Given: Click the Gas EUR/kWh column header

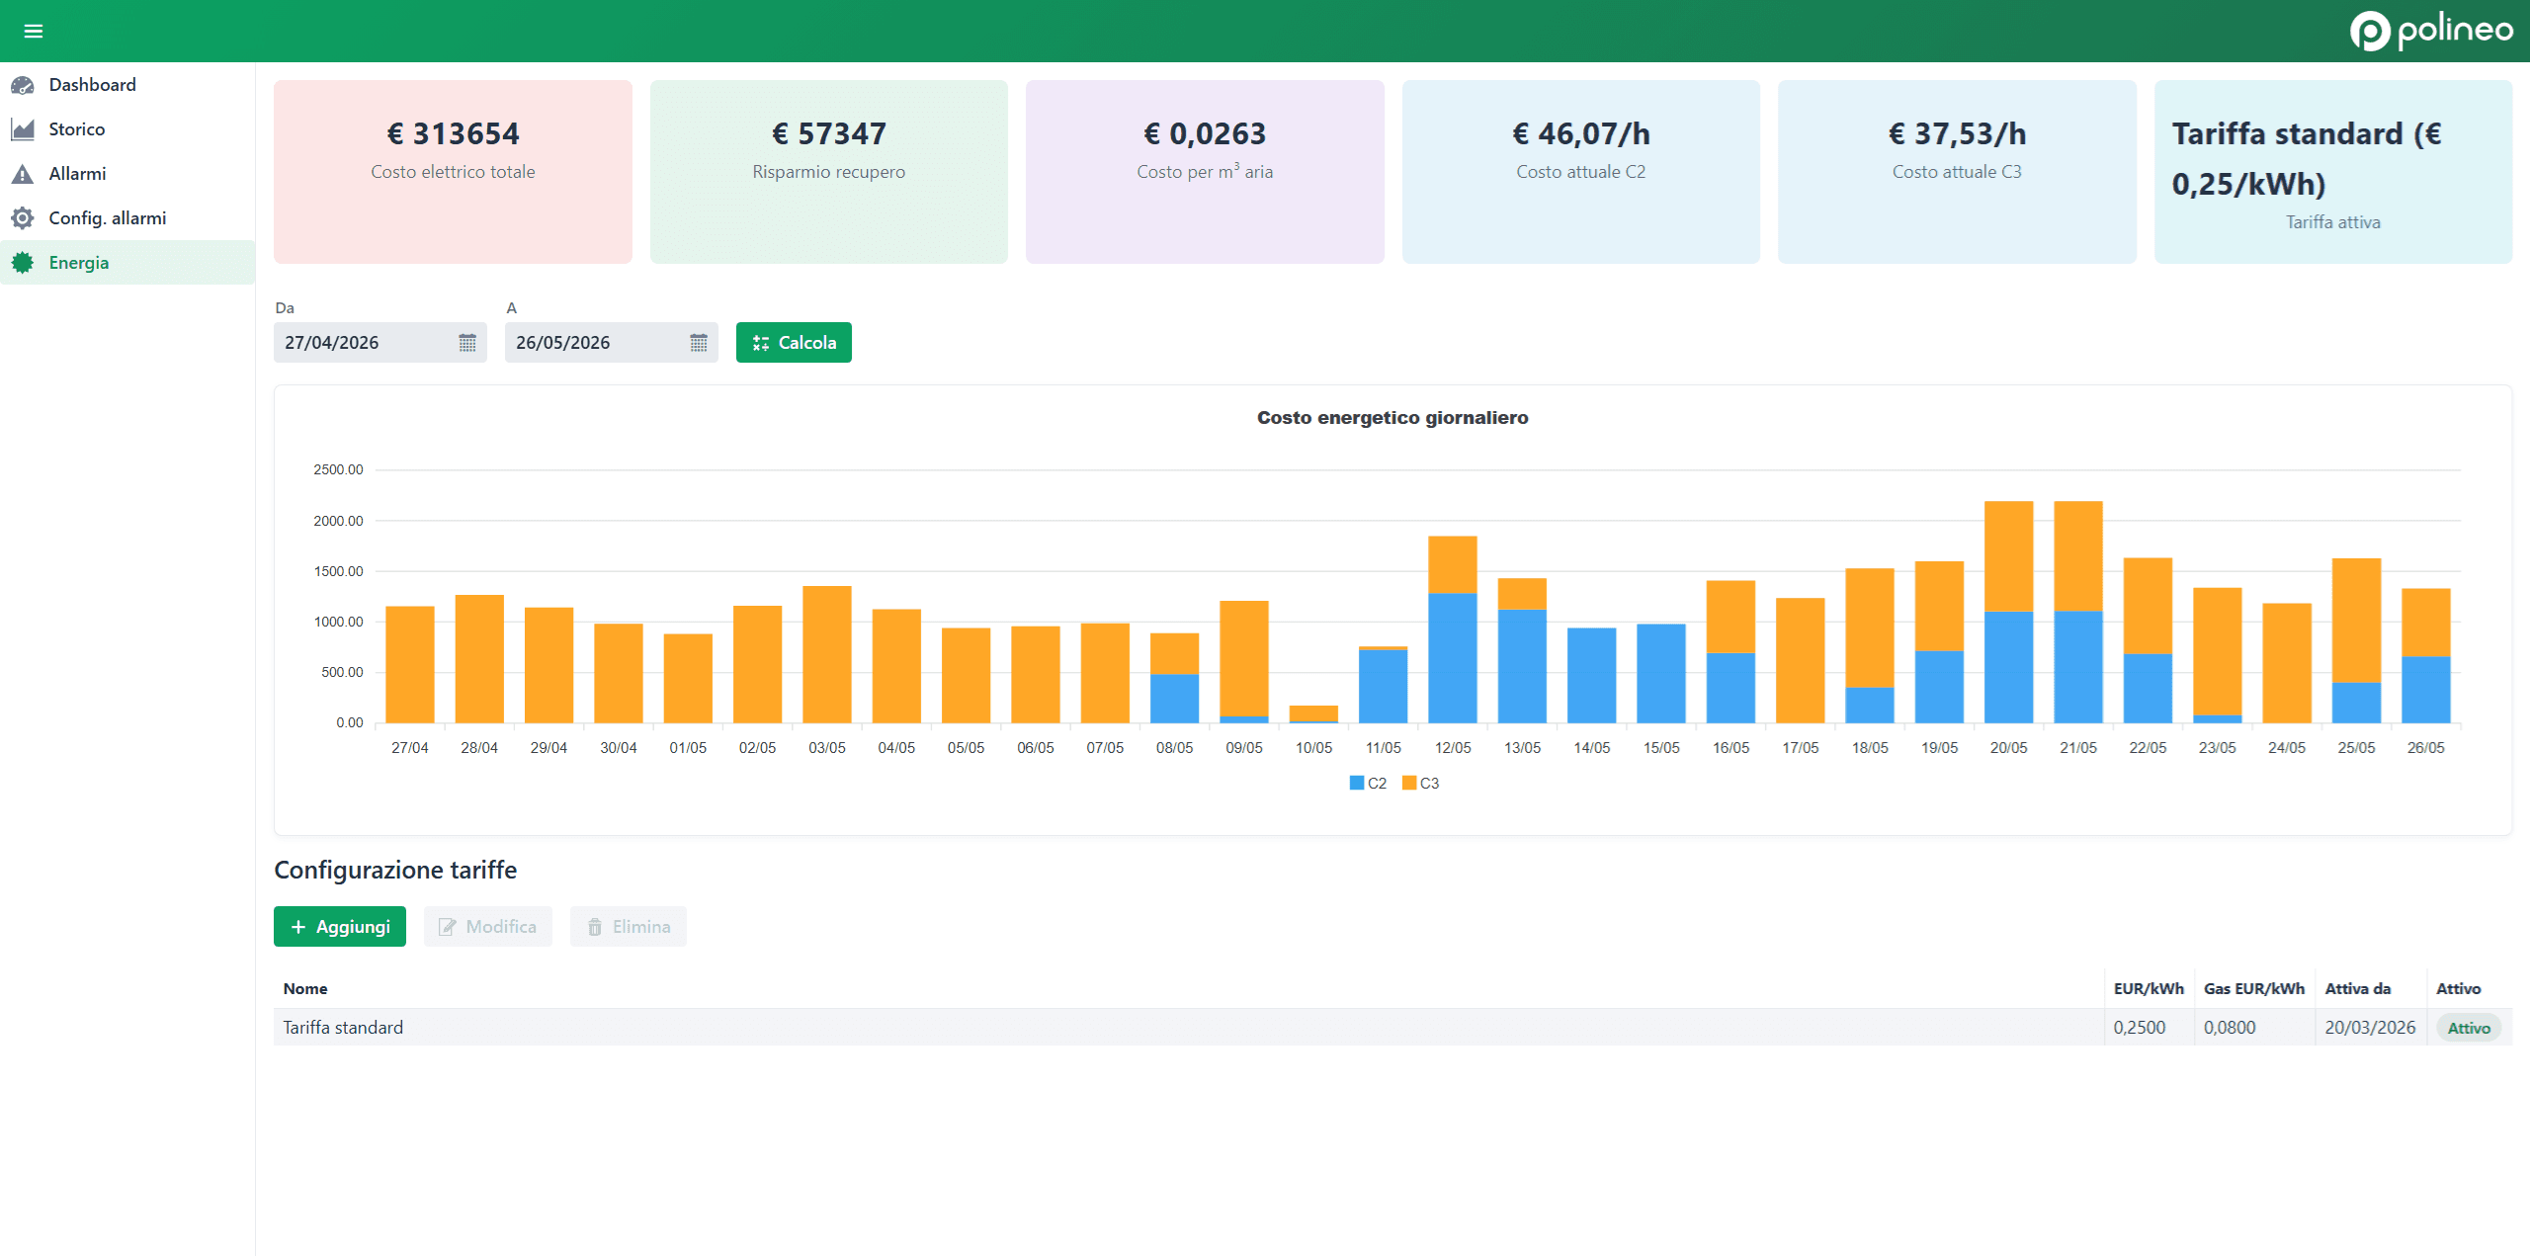Looking at the screenshot, I should (x=2254, y=989).
